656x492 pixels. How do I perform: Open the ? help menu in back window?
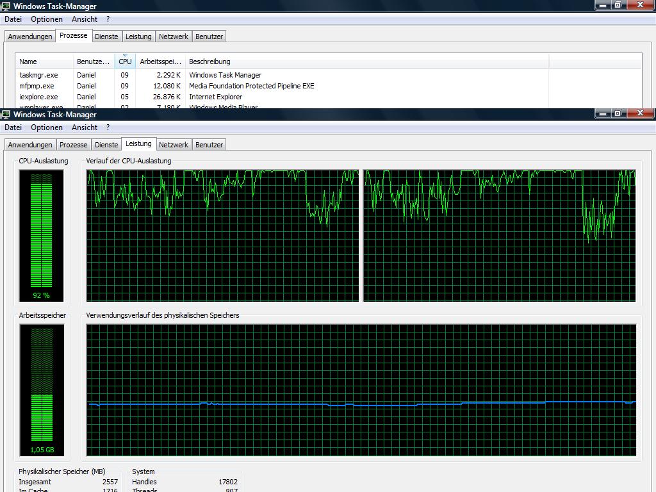click(x=108, y=19)
